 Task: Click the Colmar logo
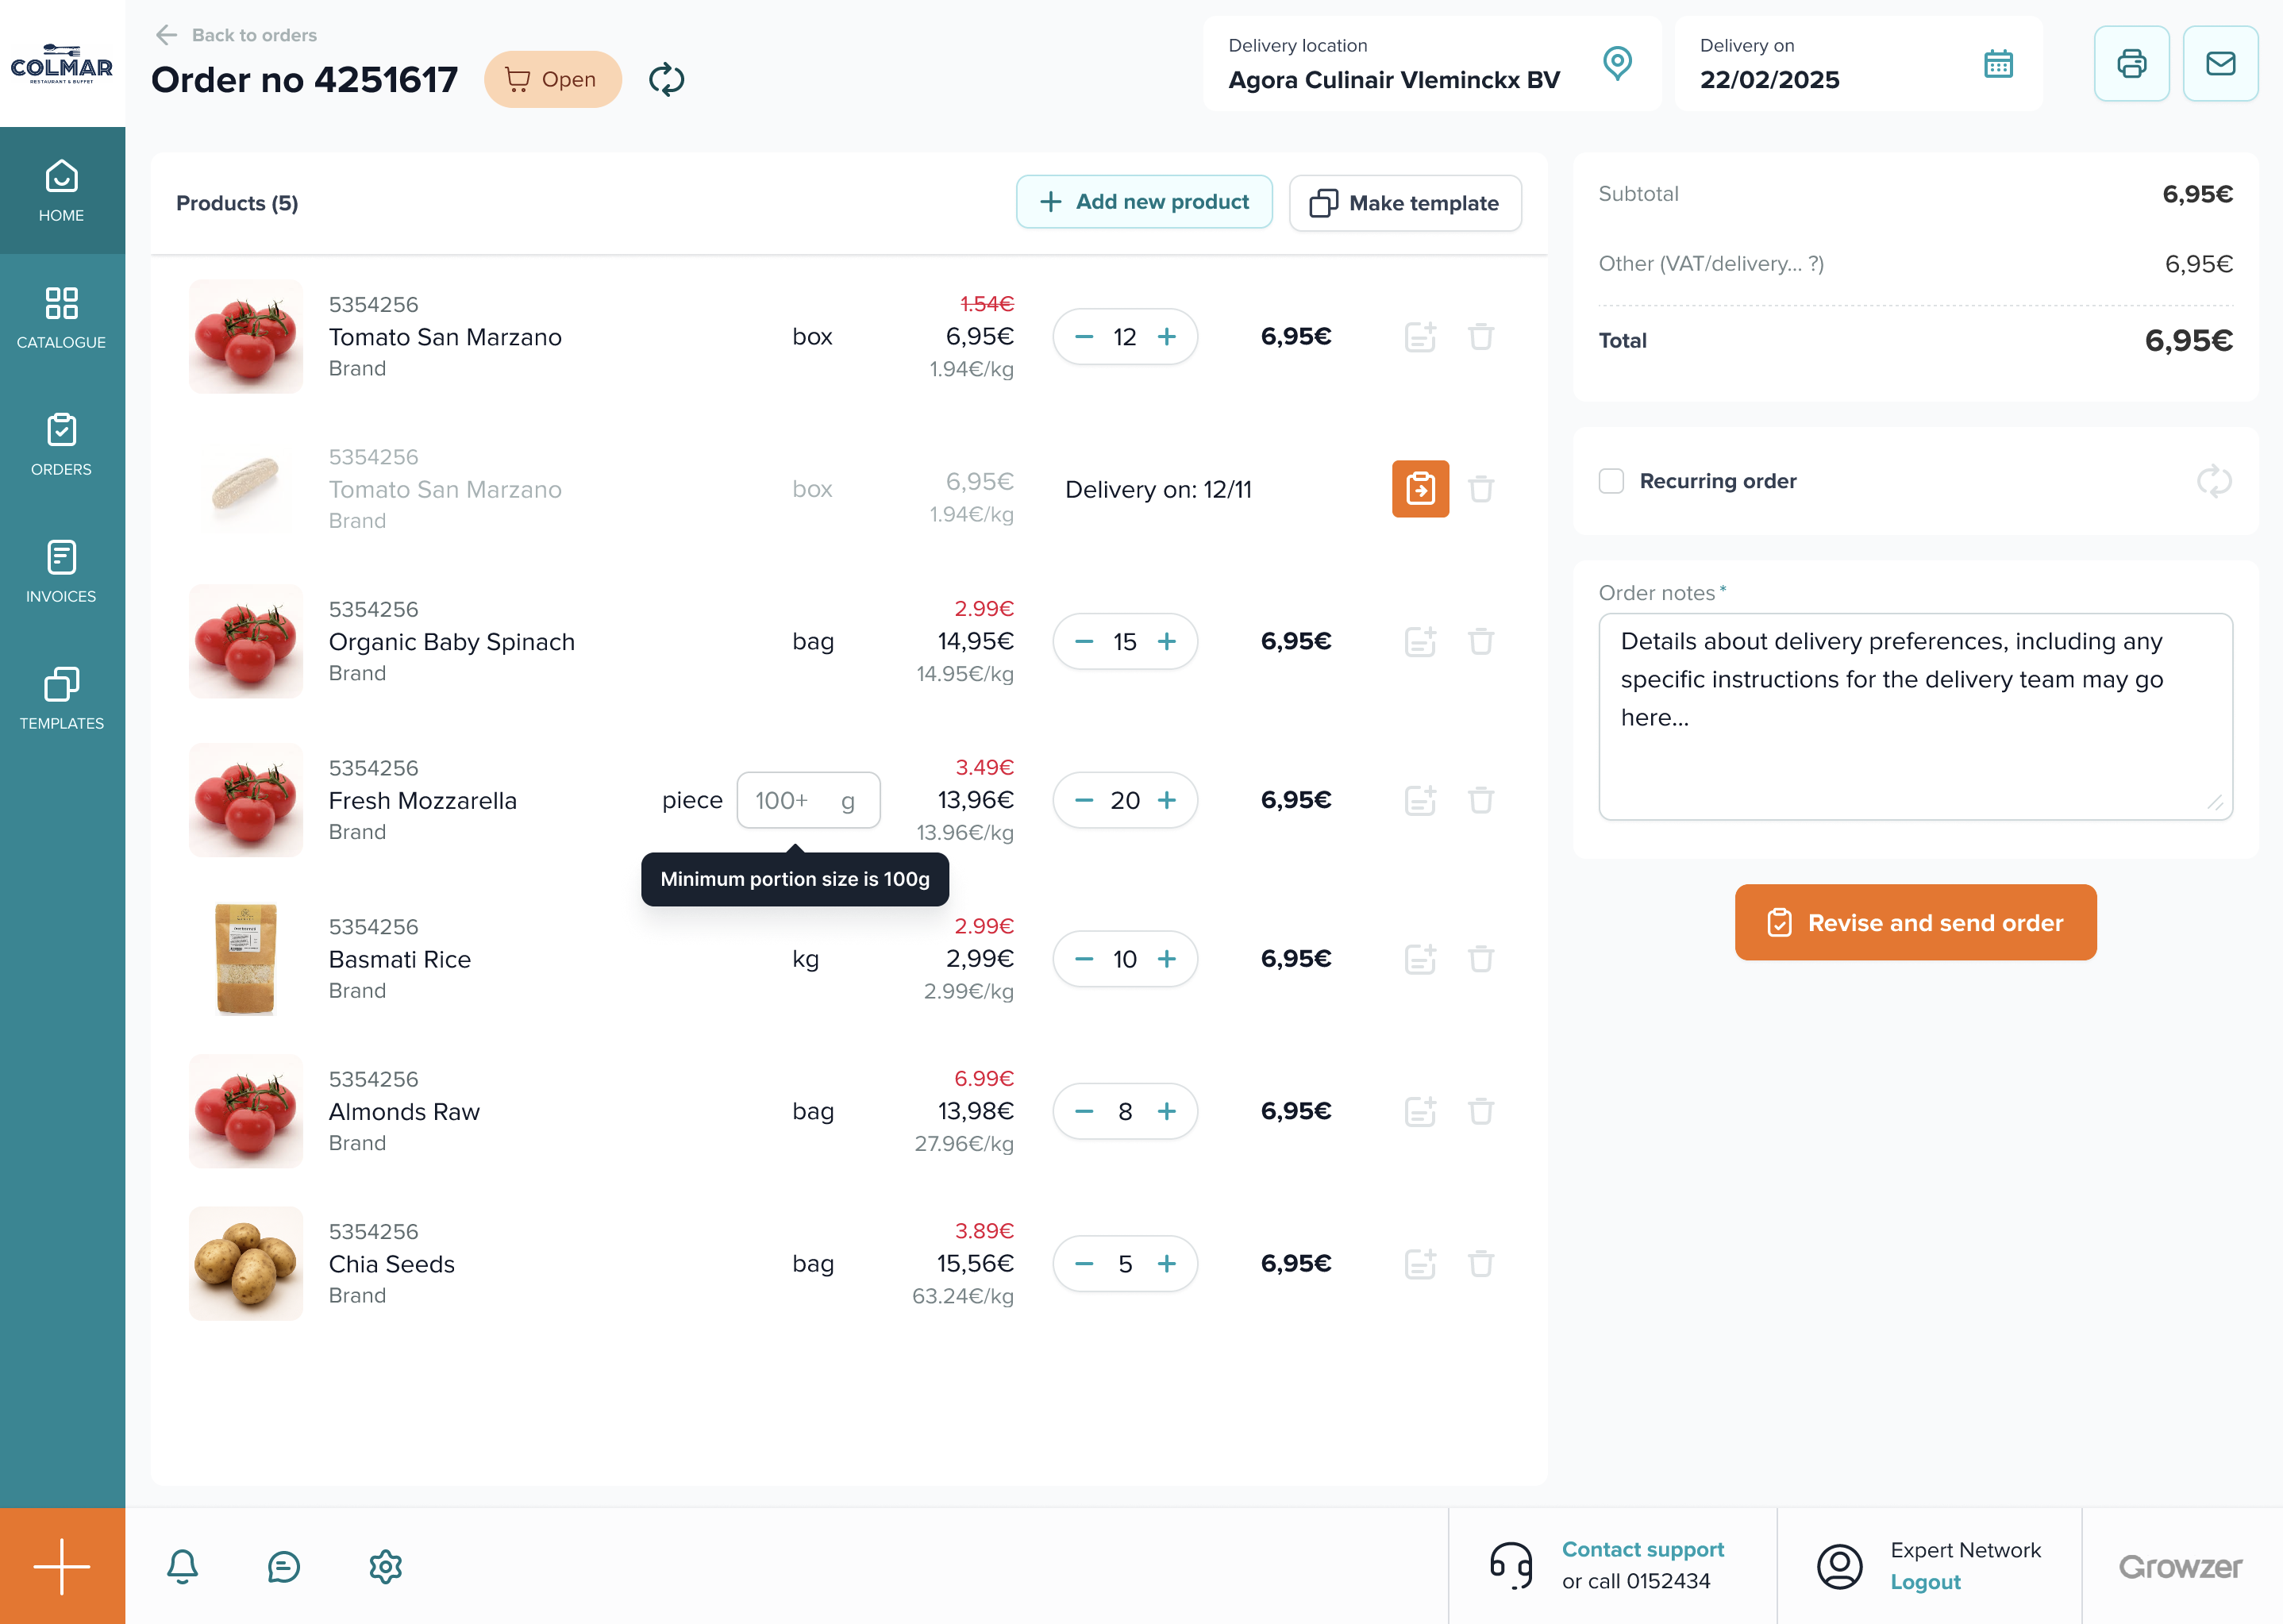pos(62,64)
